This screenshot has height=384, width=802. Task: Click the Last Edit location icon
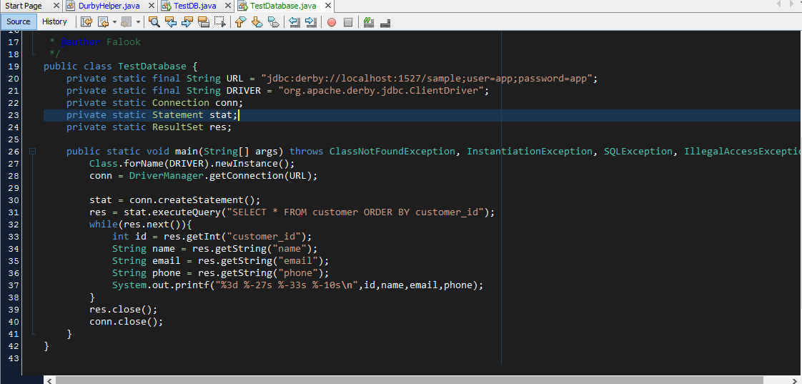(x=86, y=22)
